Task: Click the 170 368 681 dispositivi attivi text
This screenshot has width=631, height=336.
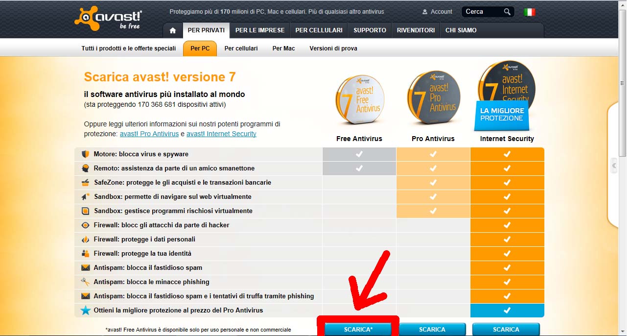Action: point(155,105)
